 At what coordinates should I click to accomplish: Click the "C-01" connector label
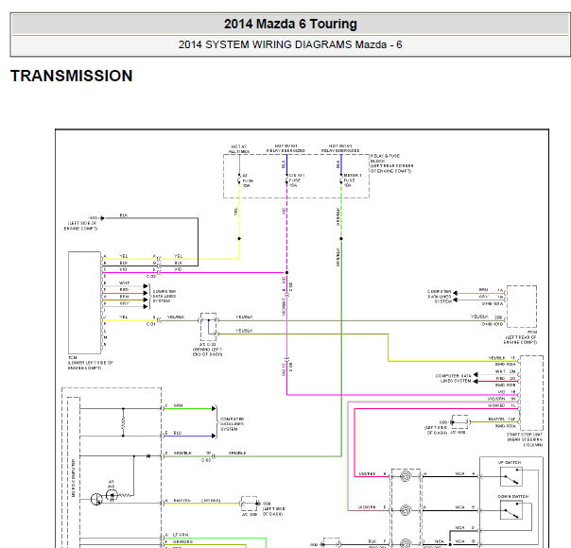[150, 324]
